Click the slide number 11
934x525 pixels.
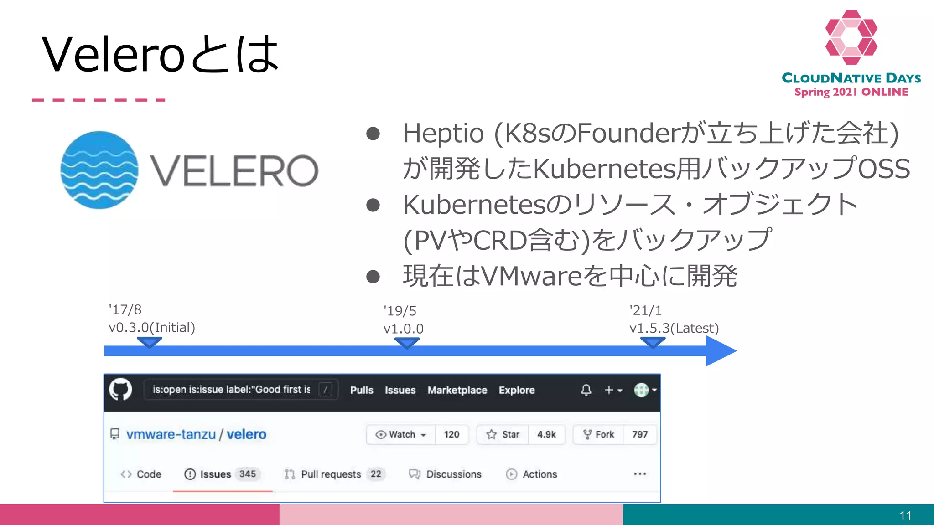[x=906, y=515]
